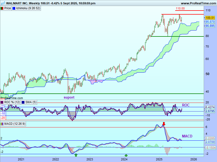This screenshot has width=217, height=162.
Task: Select the 2.6795 SMA value tag
Action: pos(210,111)
